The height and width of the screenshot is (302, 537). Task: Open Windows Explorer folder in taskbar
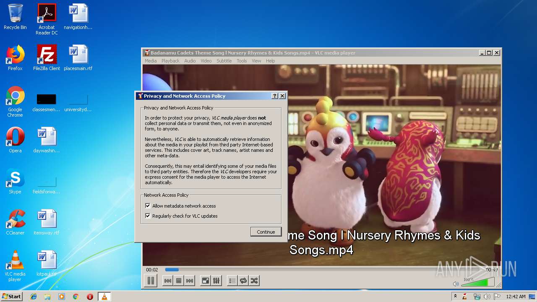47,297
